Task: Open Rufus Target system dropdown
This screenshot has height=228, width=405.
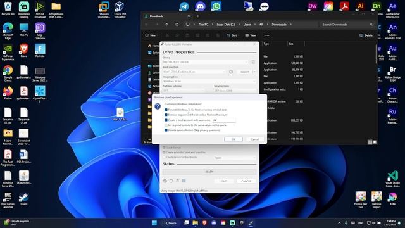Action: [235, 91]
